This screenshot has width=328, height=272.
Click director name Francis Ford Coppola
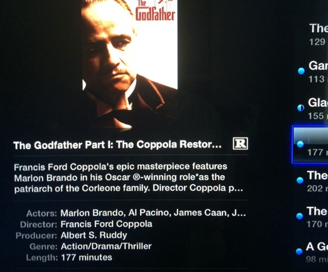tap(106, 224)
